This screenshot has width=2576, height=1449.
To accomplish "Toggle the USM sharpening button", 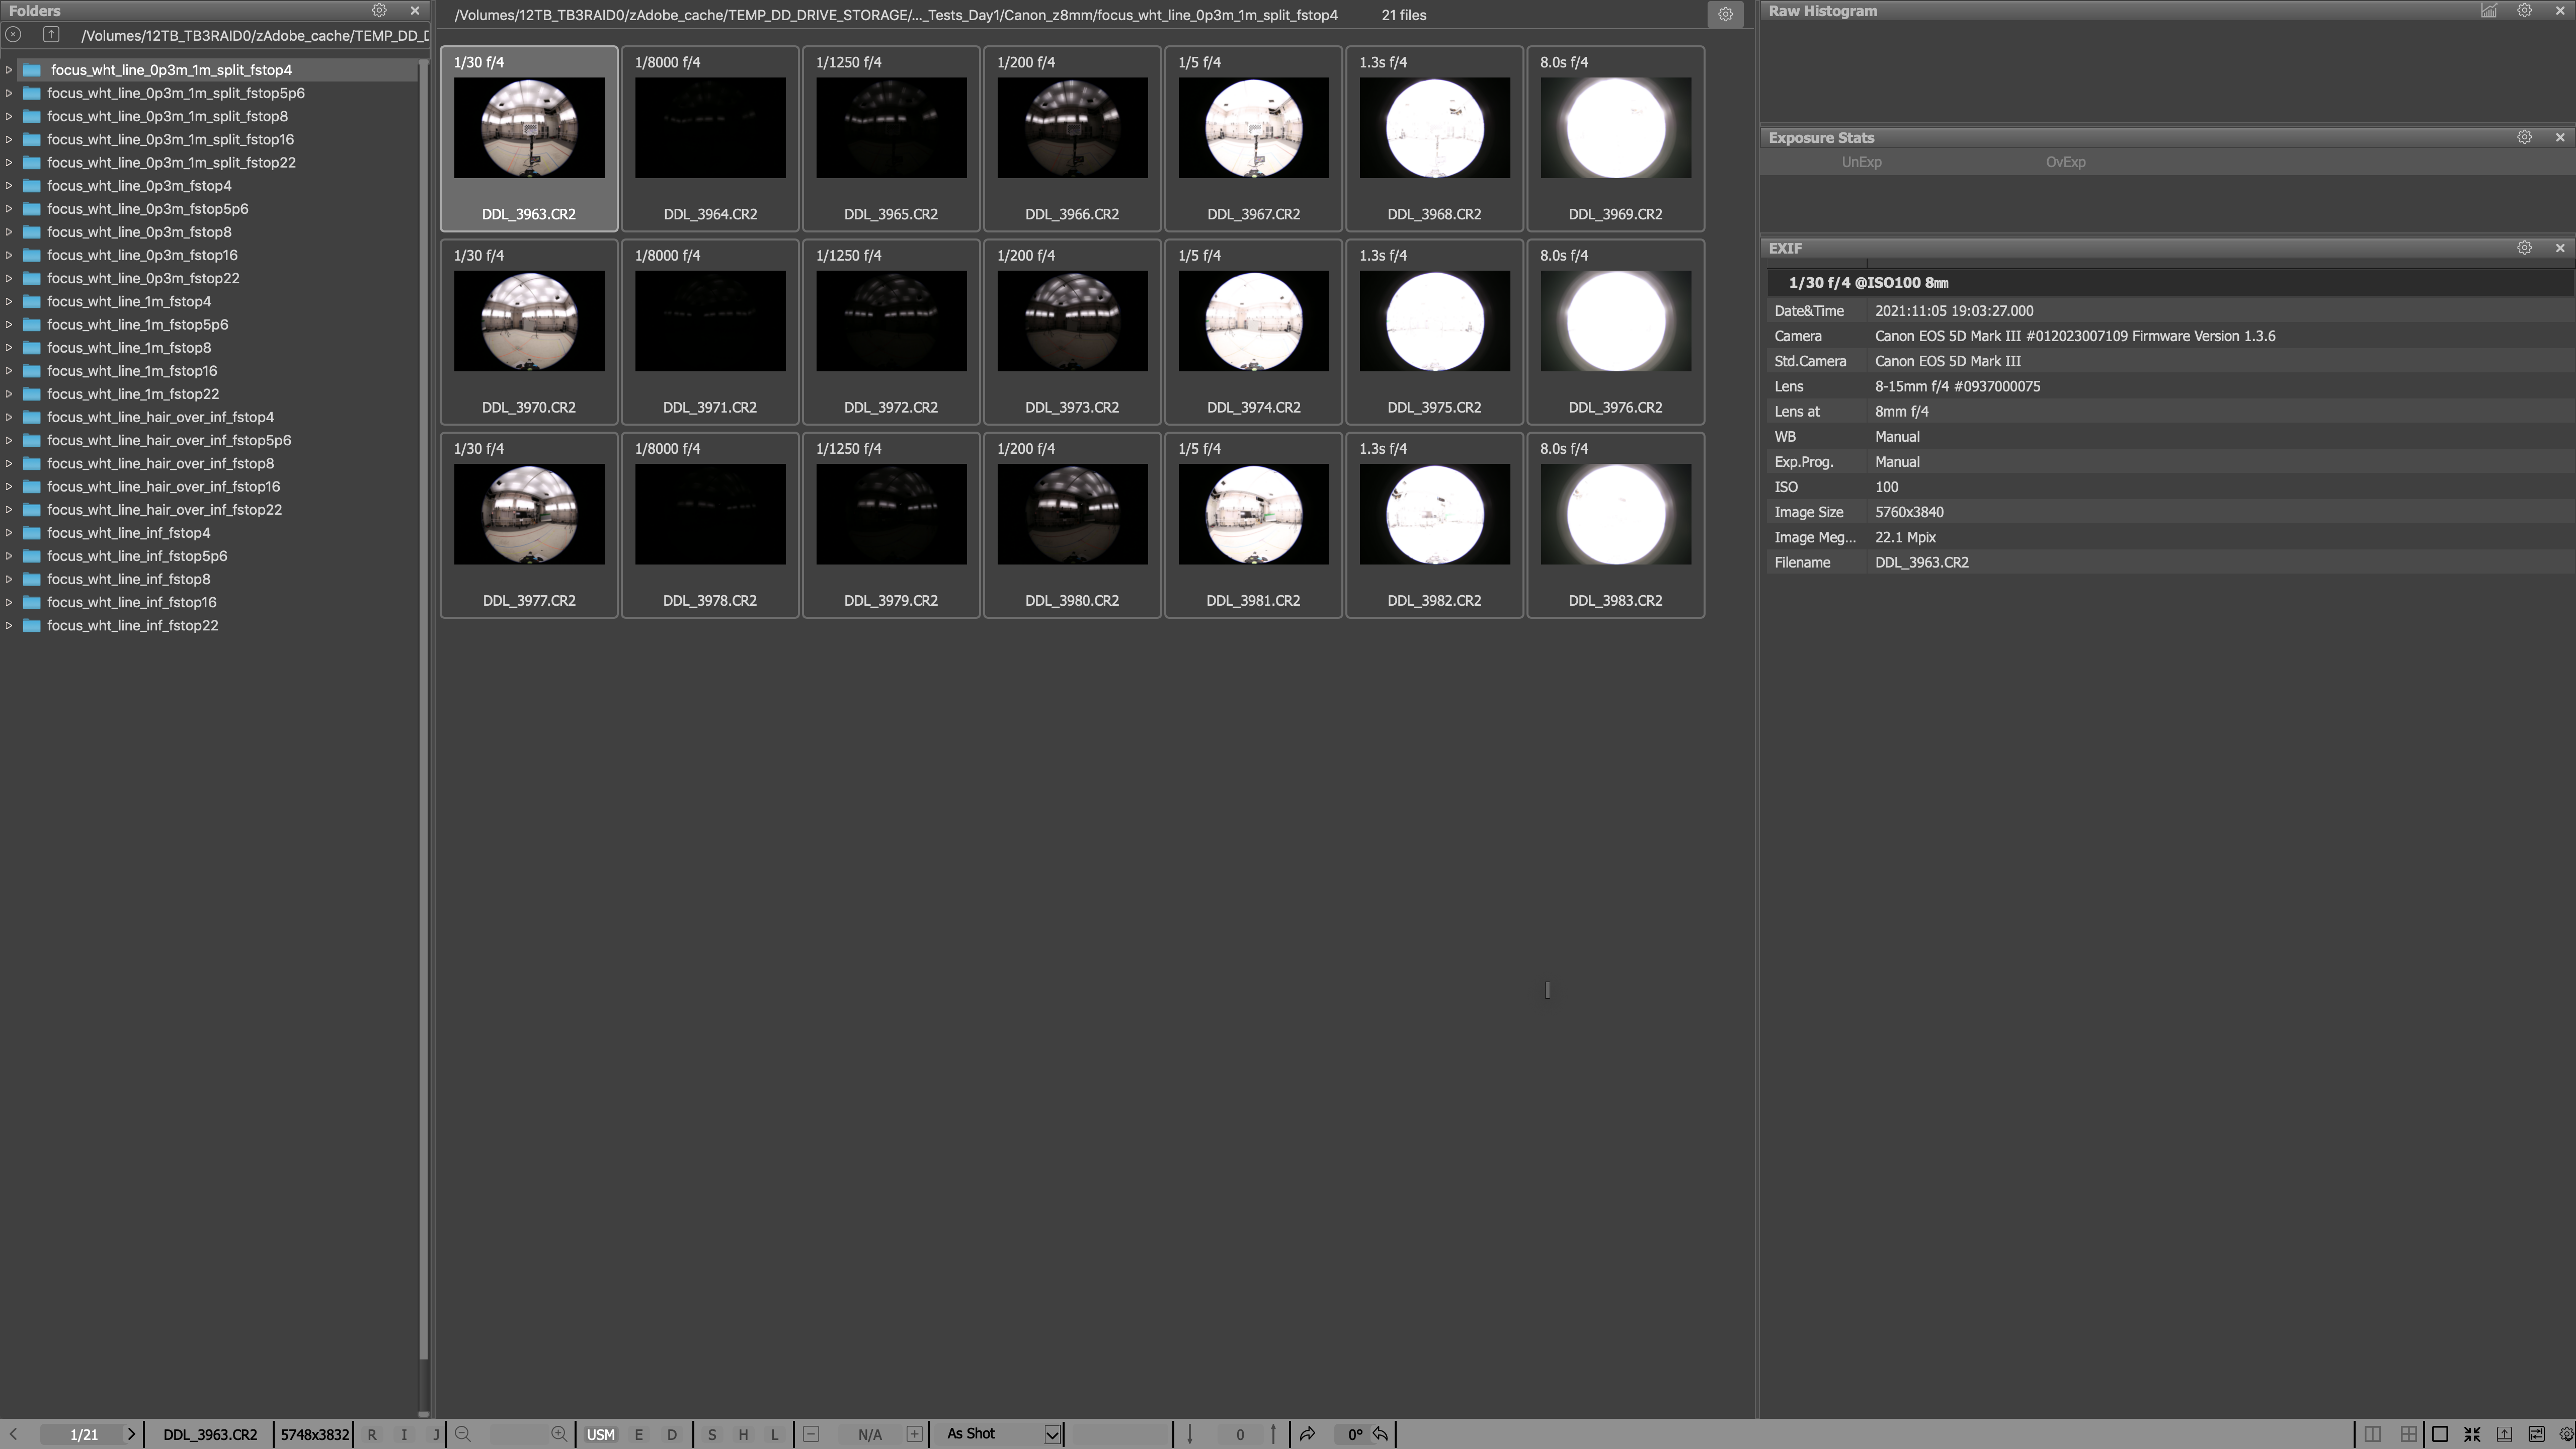I will (600, 1434).
